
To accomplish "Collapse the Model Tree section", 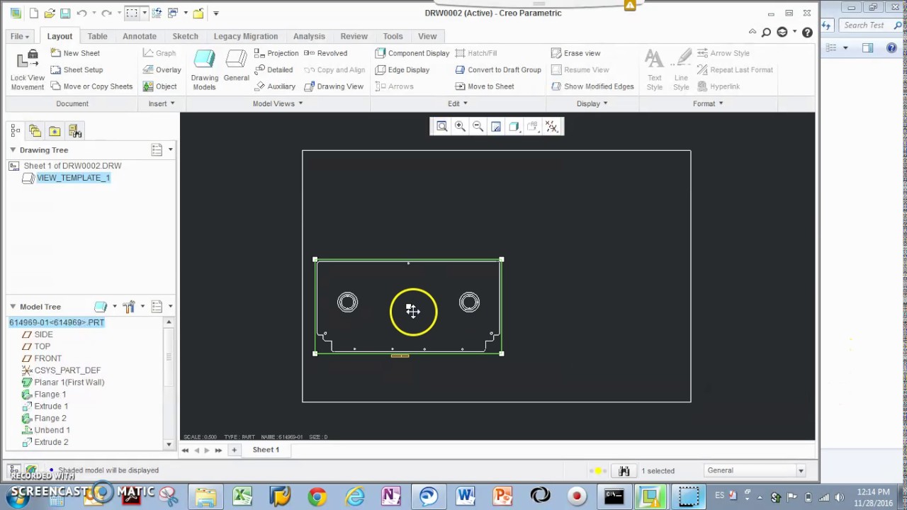I will [13, 307].
